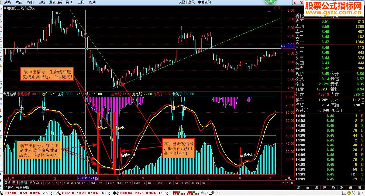The image size is (365, 196).
Task: Click the 中葡股份(日线.前复权) chart title
Action: coord(19,8)
